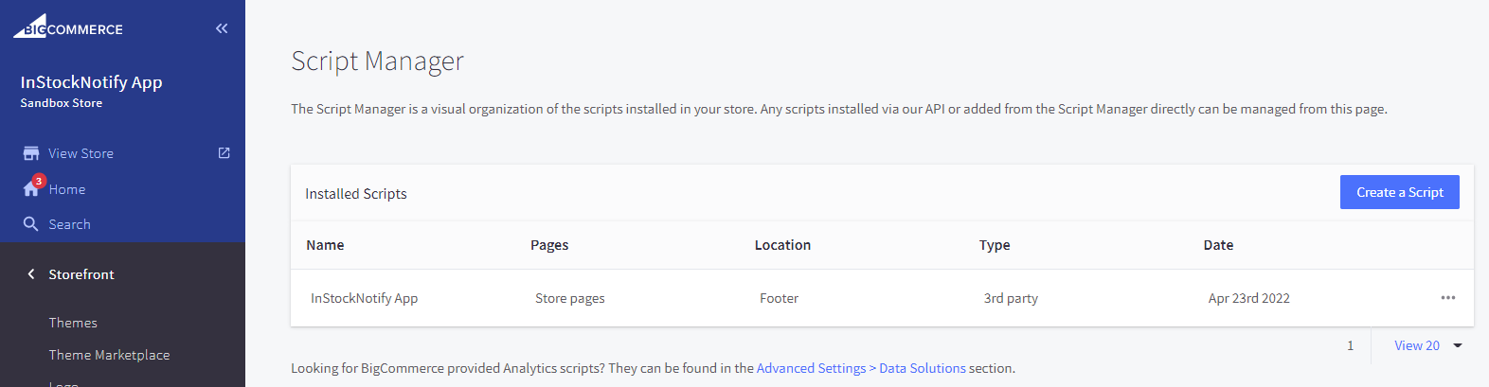Click the View 20 label

[x=1417, y=345]
